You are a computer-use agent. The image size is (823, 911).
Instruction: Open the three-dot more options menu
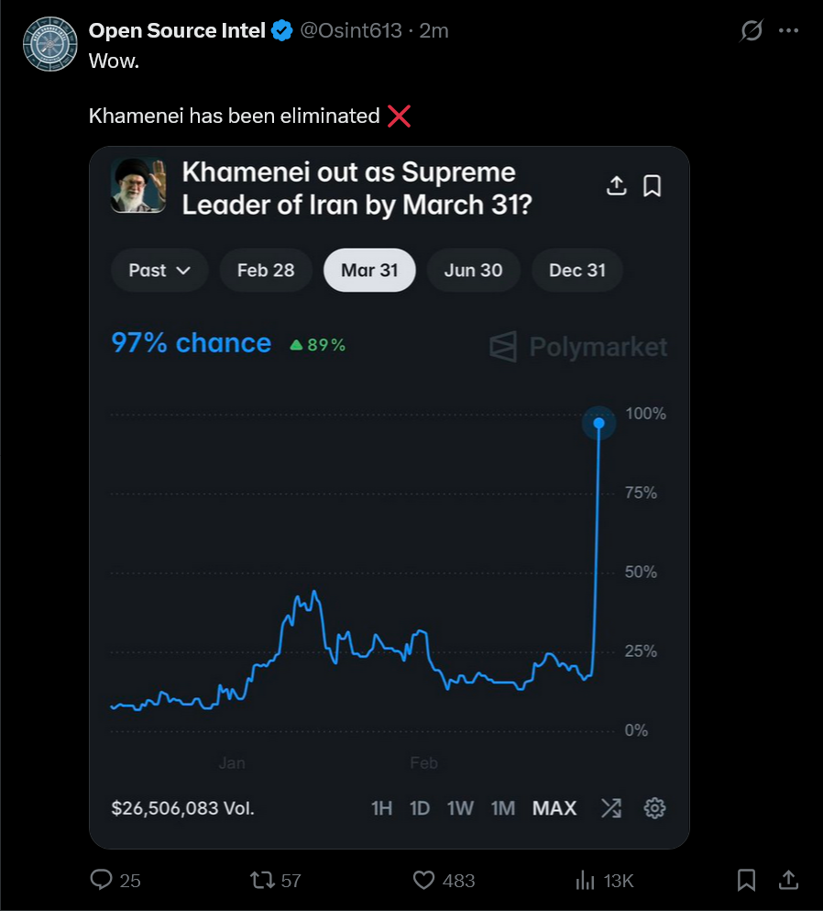tap(788, 31)
